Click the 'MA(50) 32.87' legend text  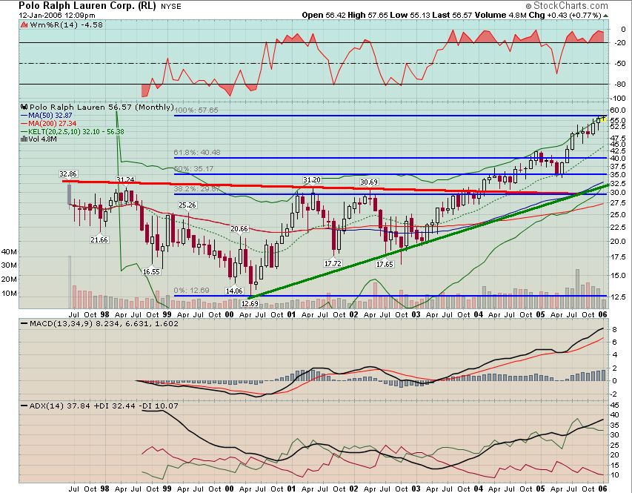pyautogui.click(x=50, y=116)
